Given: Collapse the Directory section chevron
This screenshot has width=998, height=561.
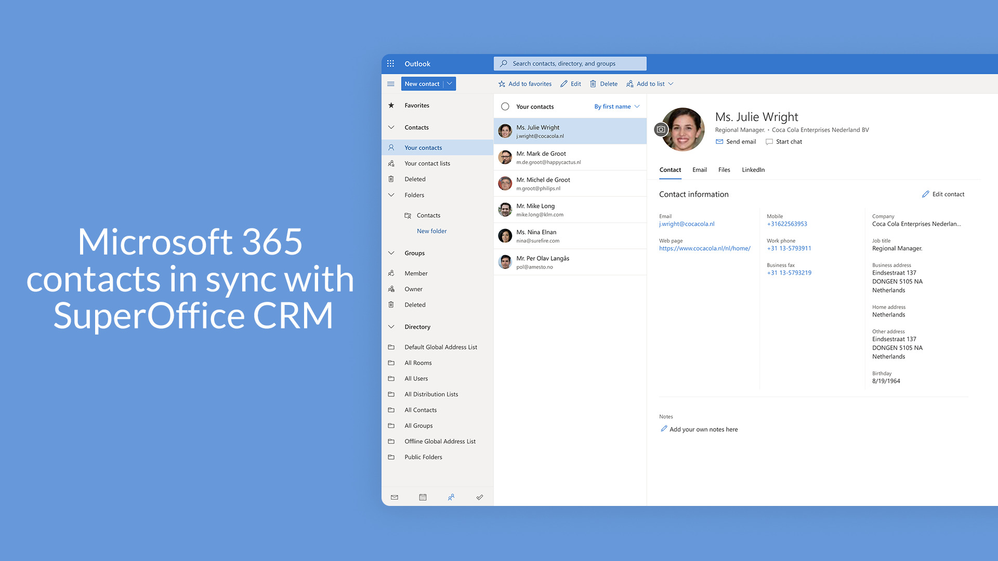Looking at the screenshot, I should (391, 327).
